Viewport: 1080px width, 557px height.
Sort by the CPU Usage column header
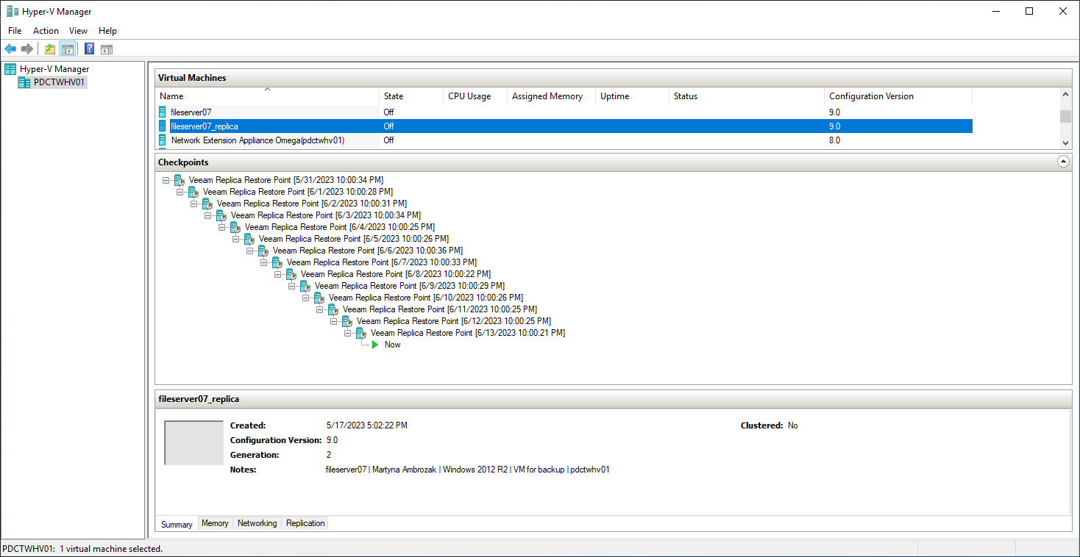pos(475,96)
